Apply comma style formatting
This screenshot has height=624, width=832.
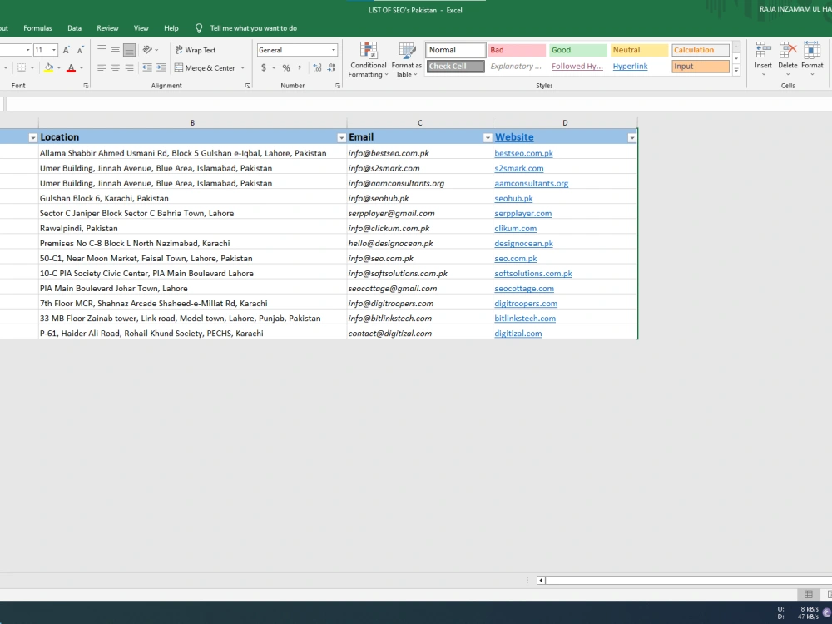300,67
